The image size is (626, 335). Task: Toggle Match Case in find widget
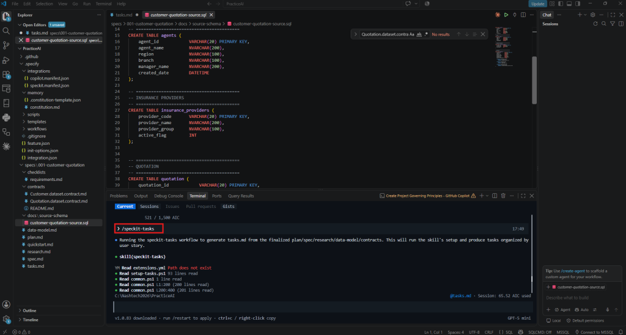tap(411, 34)
